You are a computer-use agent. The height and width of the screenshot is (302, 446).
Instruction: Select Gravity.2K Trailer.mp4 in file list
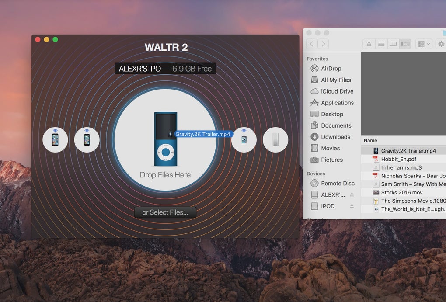pyautogui.click(x=404, y=151)
